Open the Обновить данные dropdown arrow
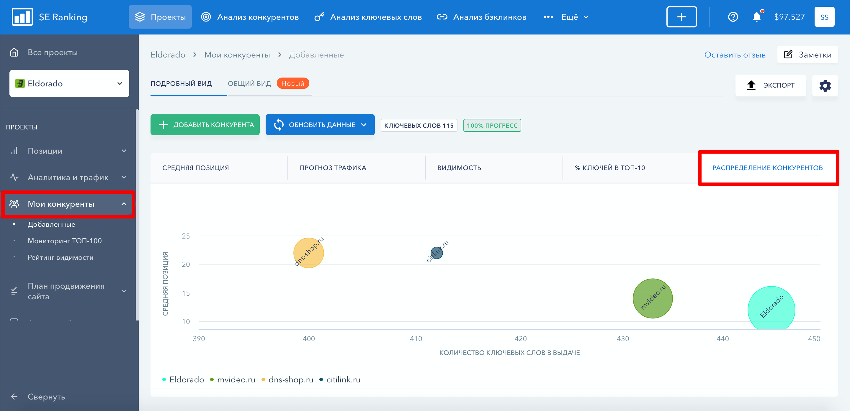The height and width of the screenshot is (411, 850). tap(364, 125)
